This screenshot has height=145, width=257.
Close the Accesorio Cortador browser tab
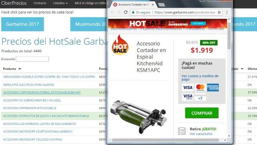153,4
